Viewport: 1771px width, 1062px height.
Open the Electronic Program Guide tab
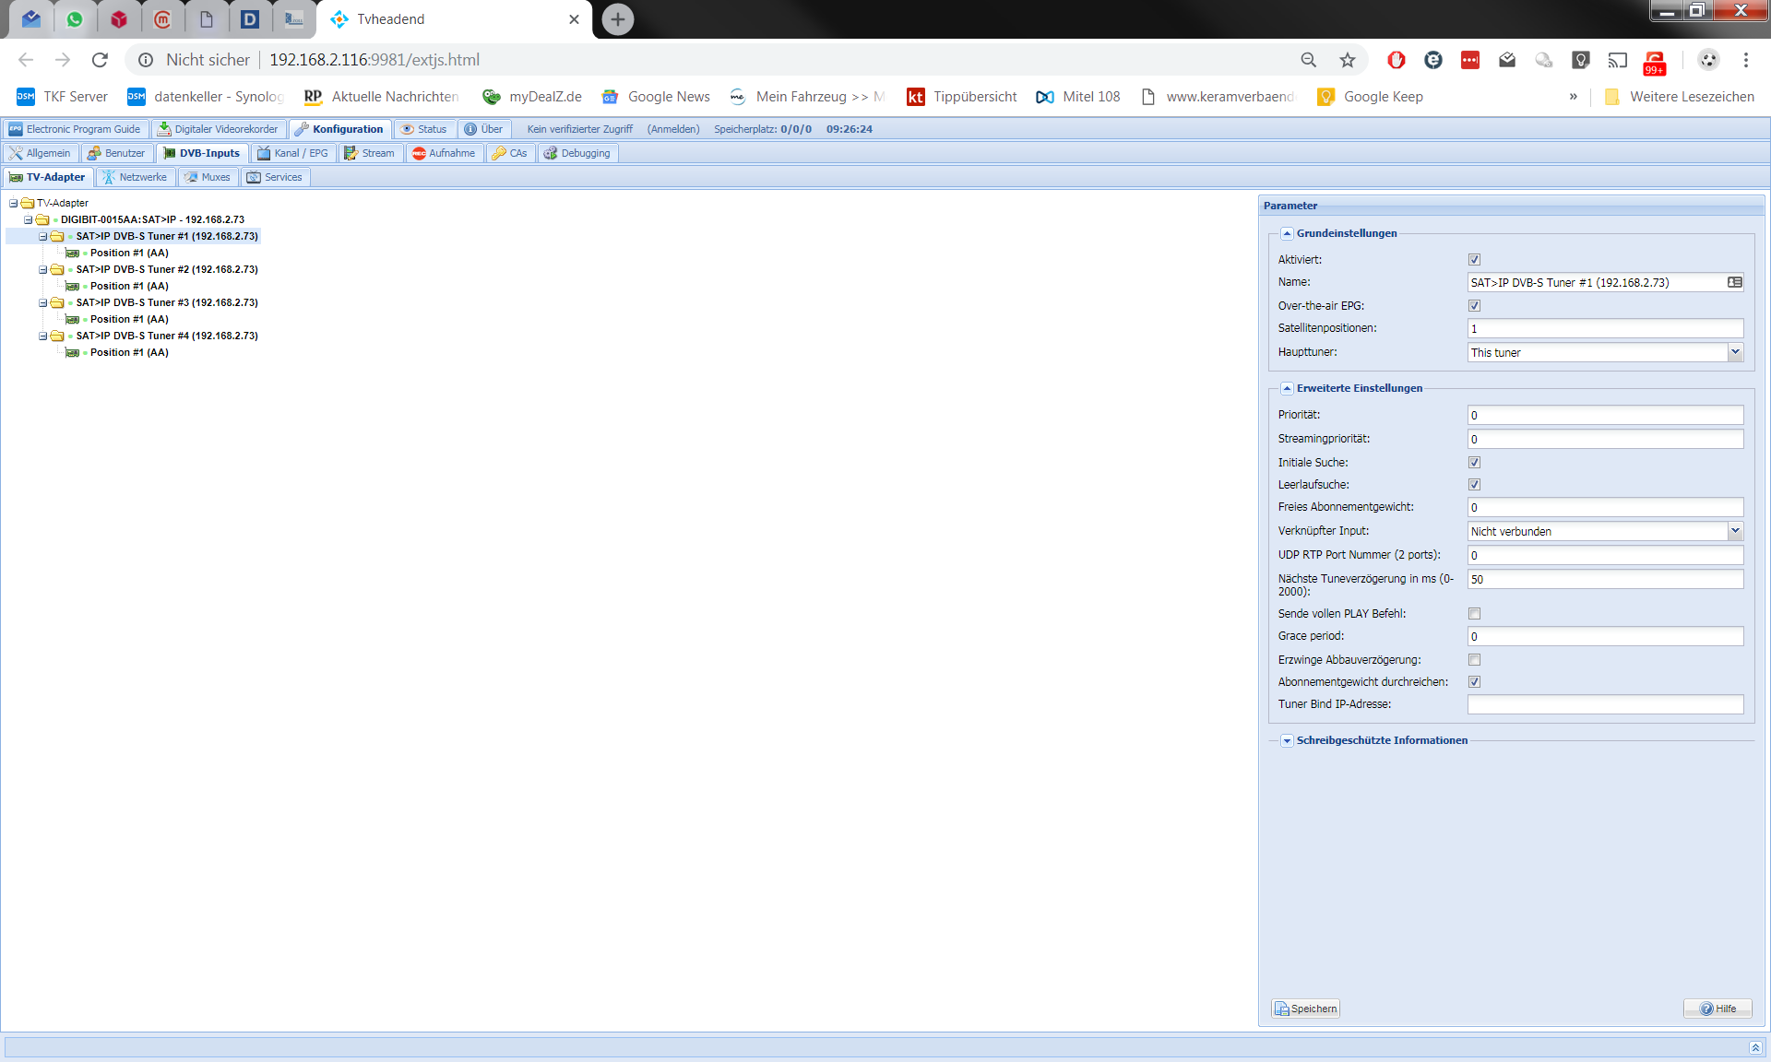[x=75, y=129]
